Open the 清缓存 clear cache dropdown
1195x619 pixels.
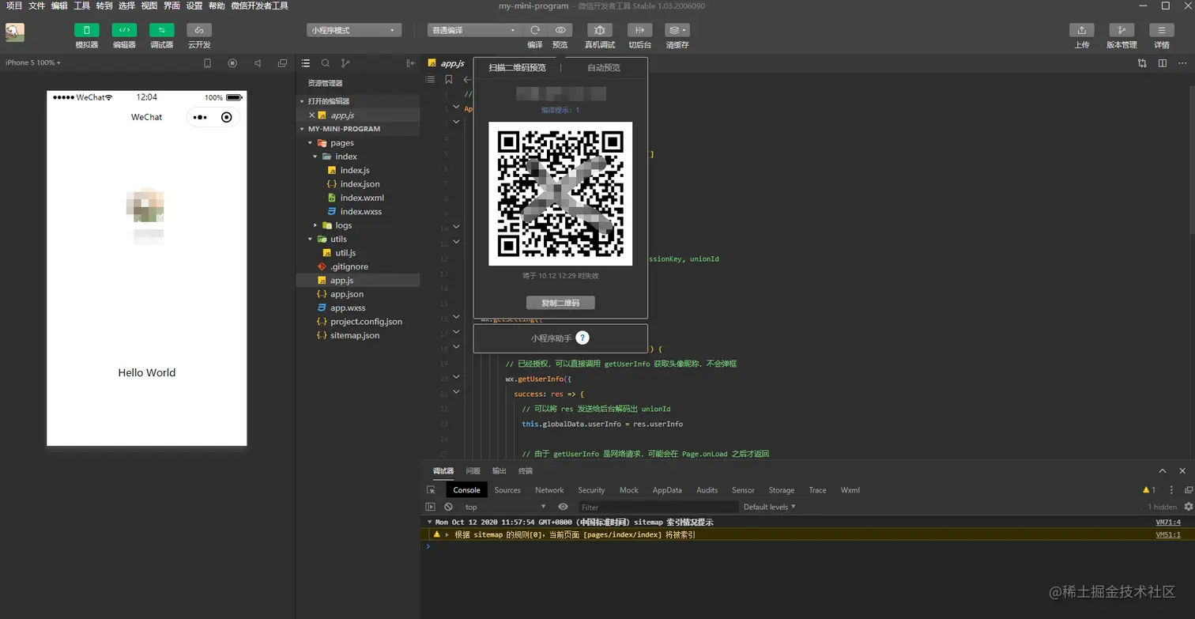click(677, 30)
